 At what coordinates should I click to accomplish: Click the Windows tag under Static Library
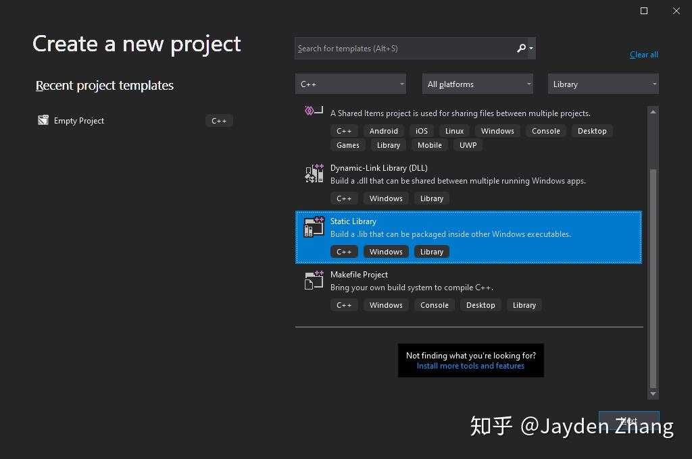[x=385, y=251]
